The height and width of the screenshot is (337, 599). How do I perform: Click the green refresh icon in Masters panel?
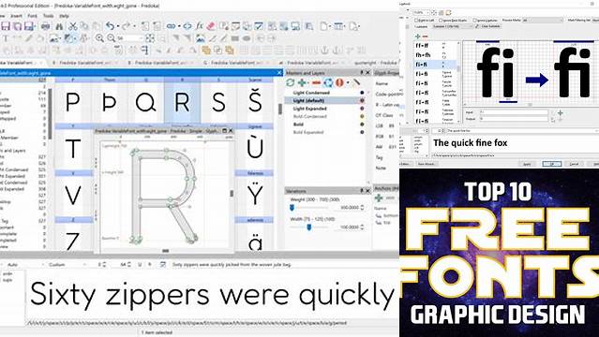[291, 82]
